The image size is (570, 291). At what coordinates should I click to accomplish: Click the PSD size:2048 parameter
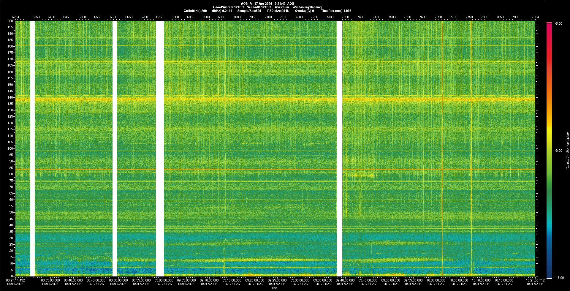(x=278, y=11)
